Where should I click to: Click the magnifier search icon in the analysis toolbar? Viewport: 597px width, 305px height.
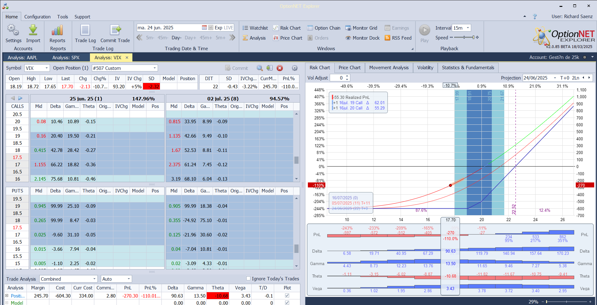coord(260,68)
